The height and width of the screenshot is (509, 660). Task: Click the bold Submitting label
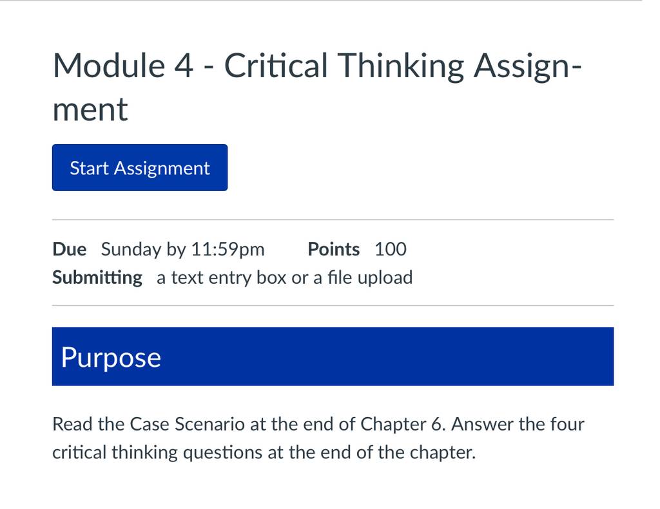[x=97, y=278]
